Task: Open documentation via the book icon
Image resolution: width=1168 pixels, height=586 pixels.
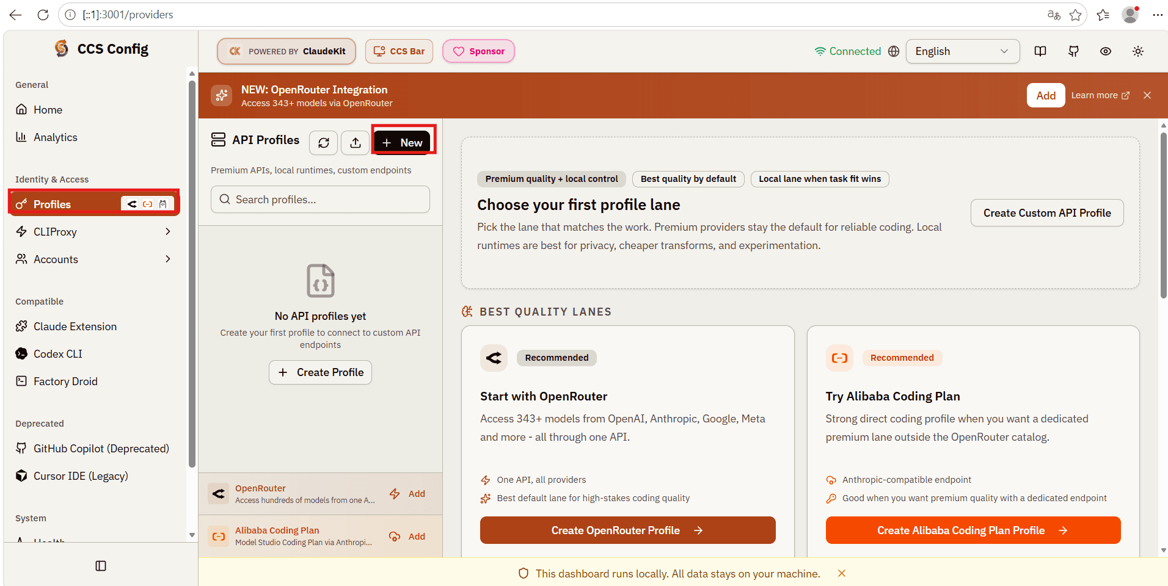Action: [1040, 51]
